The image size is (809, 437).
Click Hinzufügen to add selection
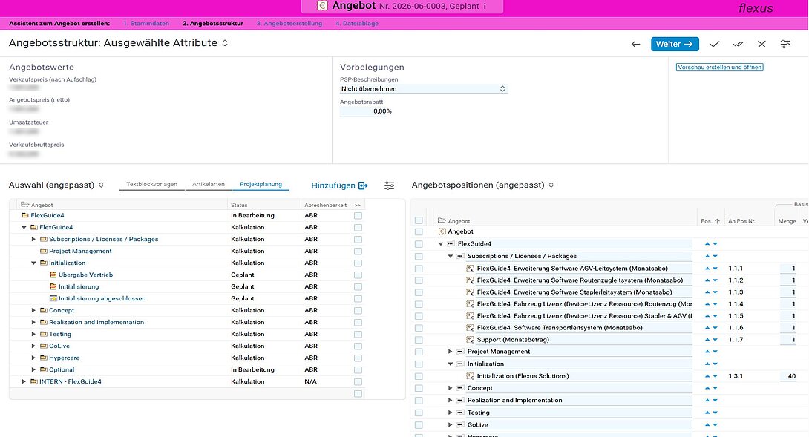tap(339, 185)
